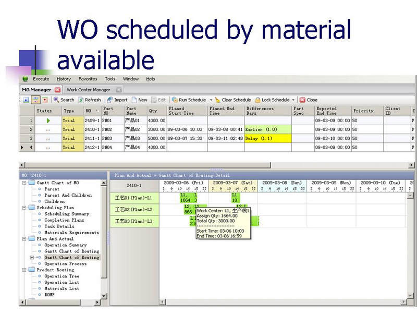This screenshot has width=417, height=313.
Task: Open Operation Summary tree item
Action: click(66, 245)
